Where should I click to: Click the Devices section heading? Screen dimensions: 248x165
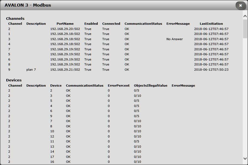[14, 80]
